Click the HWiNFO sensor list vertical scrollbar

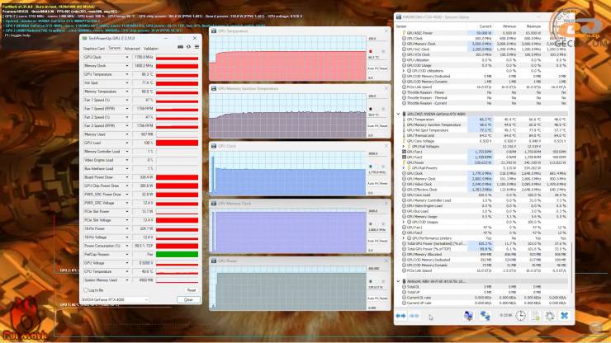pyautogui.click(x=571, y=267)
